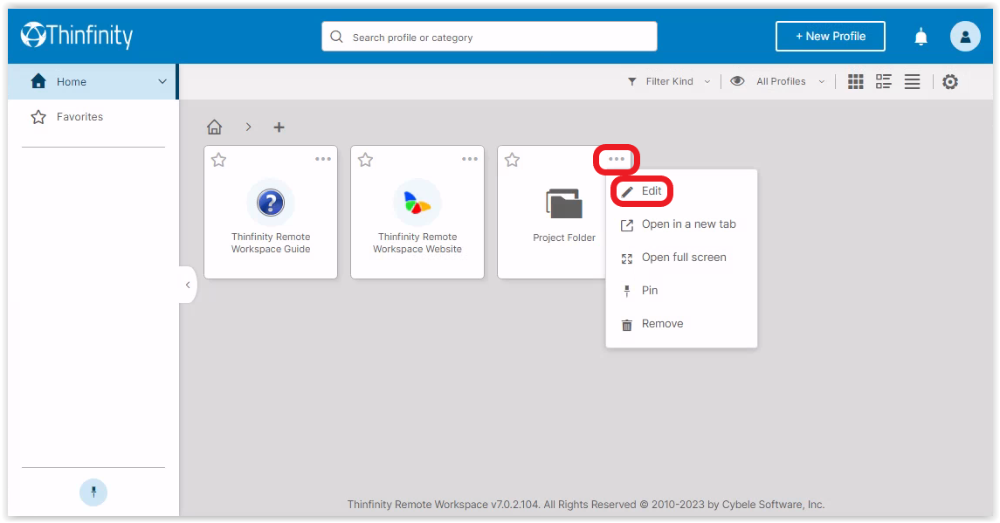Toggle the profile visibility eye
The height and width of the screenshot is (523, 1000).
coord(737,81)
